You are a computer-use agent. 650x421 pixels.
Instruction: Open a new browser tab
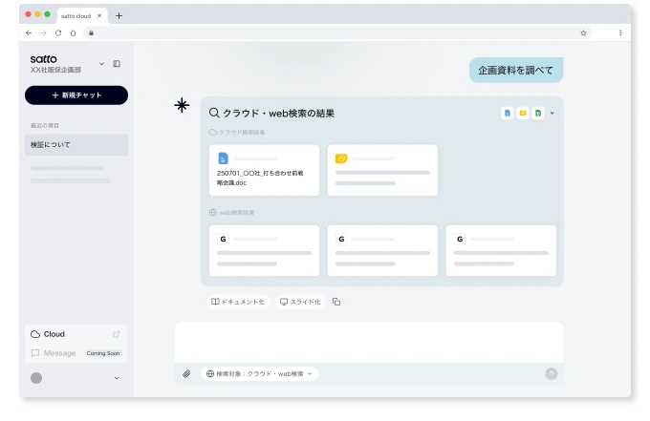tap(119, 15)
